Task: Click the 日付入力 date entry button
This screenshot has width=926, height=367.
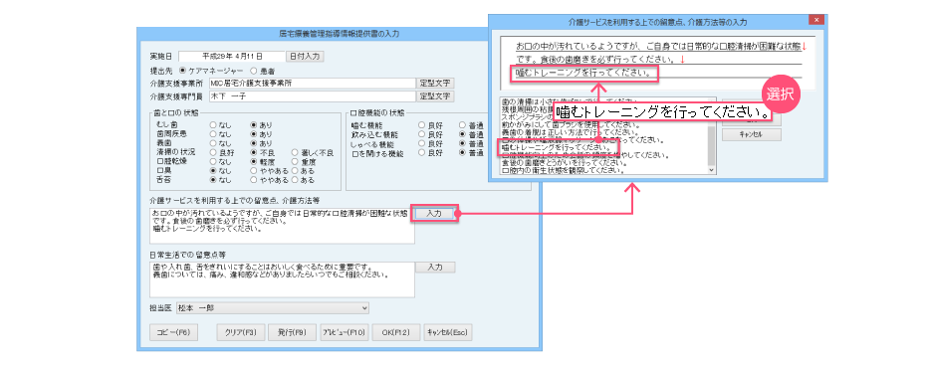Action: click(x=305, y=57)
